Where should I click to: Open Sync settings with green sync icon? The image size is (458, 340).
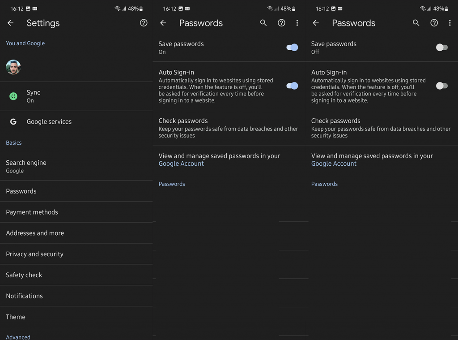tap(76, 96)
